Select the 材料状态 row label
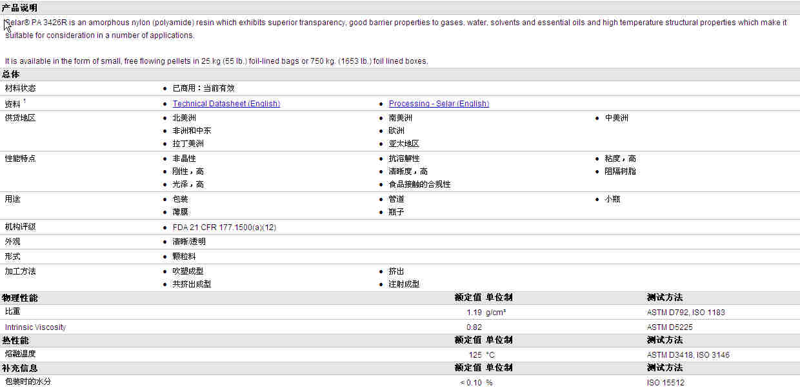The width and height of the screenshot is (800, 388). click(21, 88)
